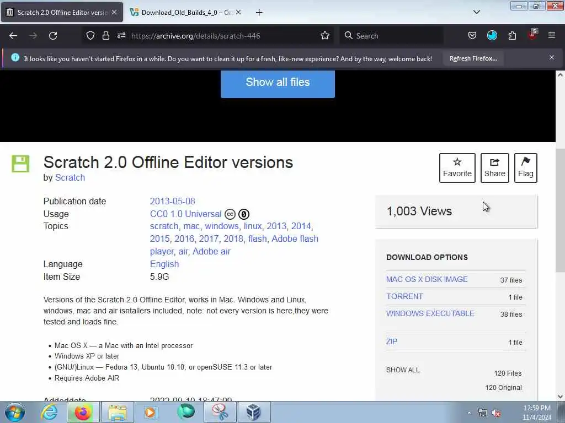
Task: Open Windows Media Player from taskbar
Action: [x=151, y=412]
